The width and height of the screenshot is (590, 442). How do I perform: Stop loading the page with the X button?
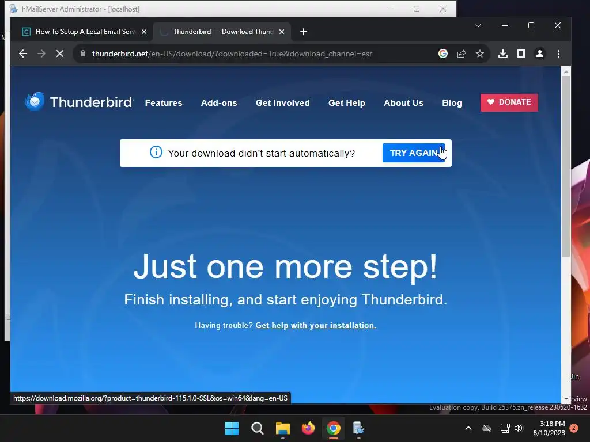pos(60,54)
